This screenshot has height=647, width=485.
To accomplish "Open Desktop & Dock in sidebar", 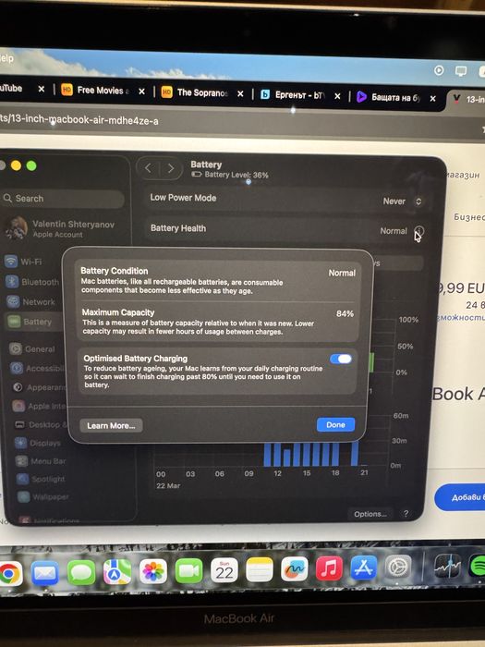I will (x=42, y=424).
